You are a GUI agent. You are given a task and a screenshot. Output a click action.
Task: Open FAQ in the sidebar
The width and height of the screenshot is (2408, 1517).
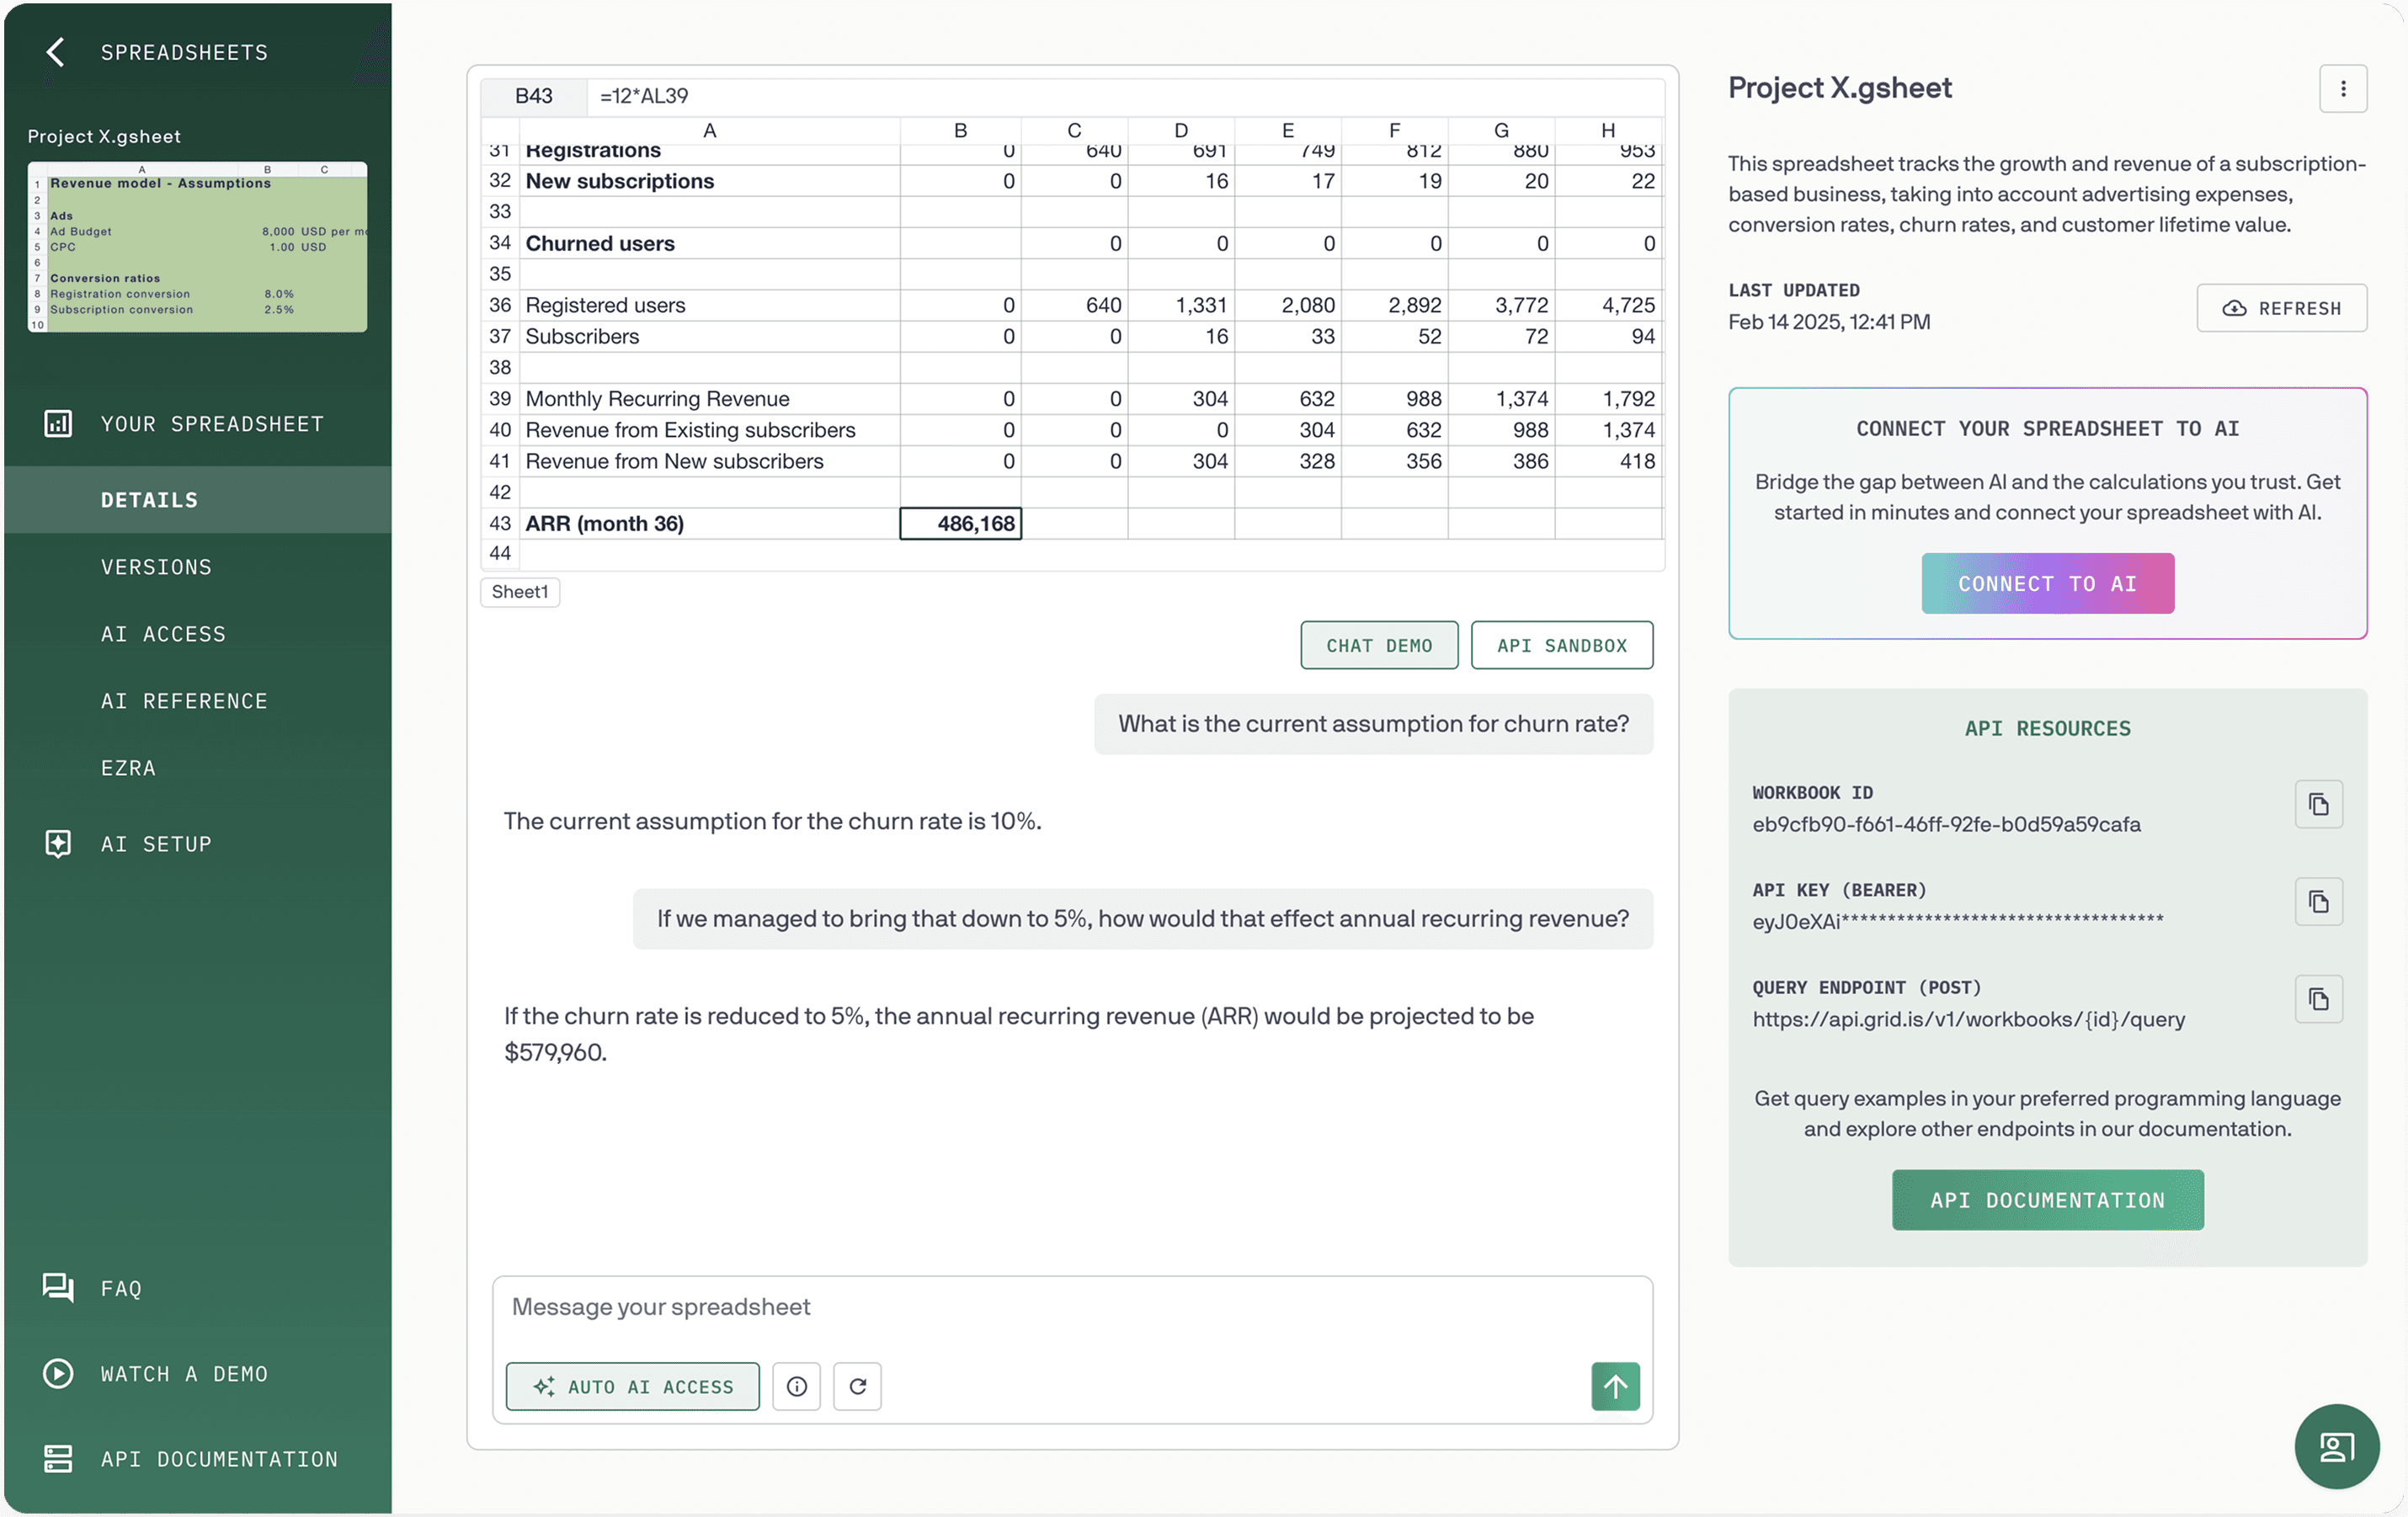pos(121,1288)
